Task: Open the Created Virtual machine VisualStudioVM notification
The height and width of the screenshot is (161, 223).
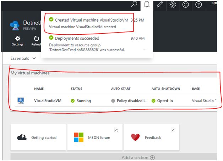Action: 97,23
